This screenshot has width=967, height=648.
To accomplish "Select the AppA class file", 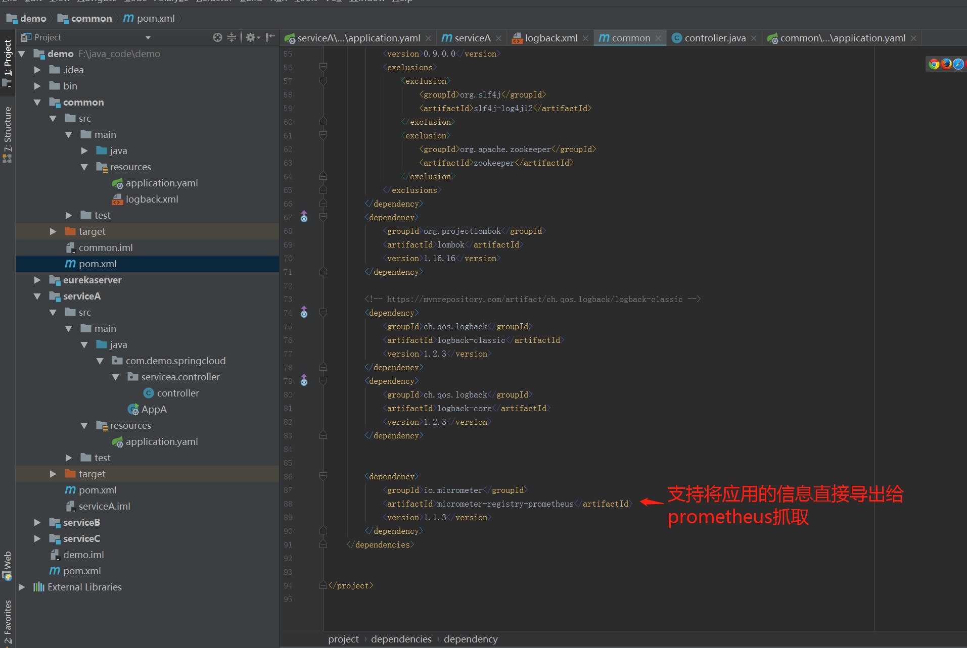I will 148,409.
